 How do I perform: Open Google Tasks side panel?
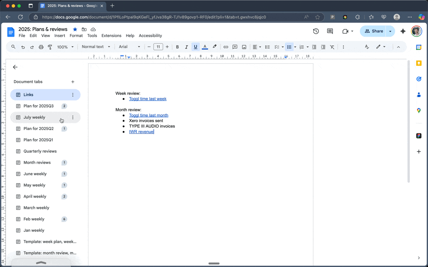tap(419, 79)
